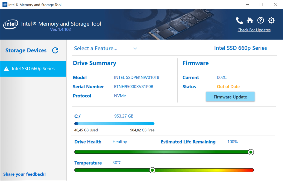Click the Storage Devices heading
283x181 pixels.
[x=26, y=50]
